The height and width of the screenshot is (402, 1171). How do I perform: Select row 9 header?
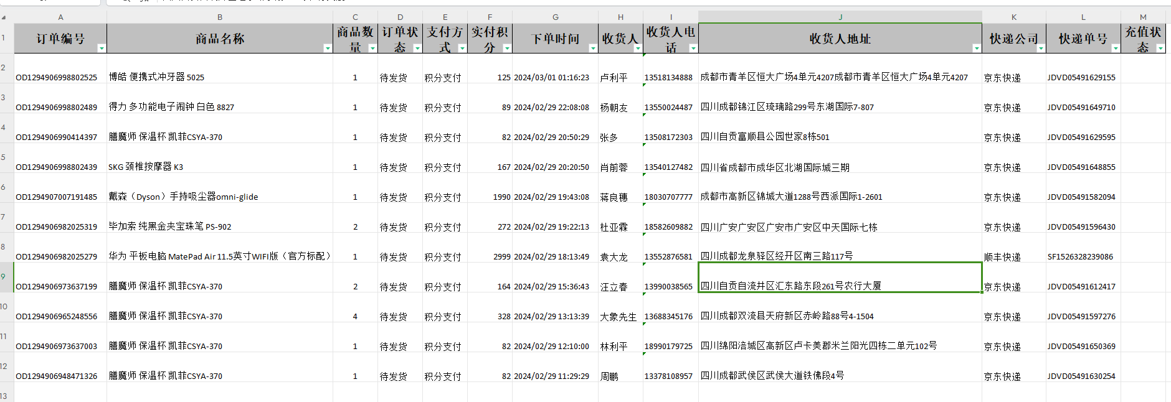point(6,278)
